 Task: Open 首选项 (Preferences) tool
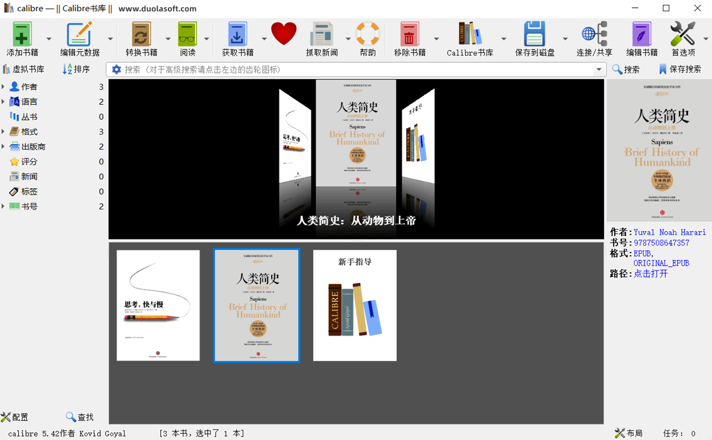coord(683,34)
